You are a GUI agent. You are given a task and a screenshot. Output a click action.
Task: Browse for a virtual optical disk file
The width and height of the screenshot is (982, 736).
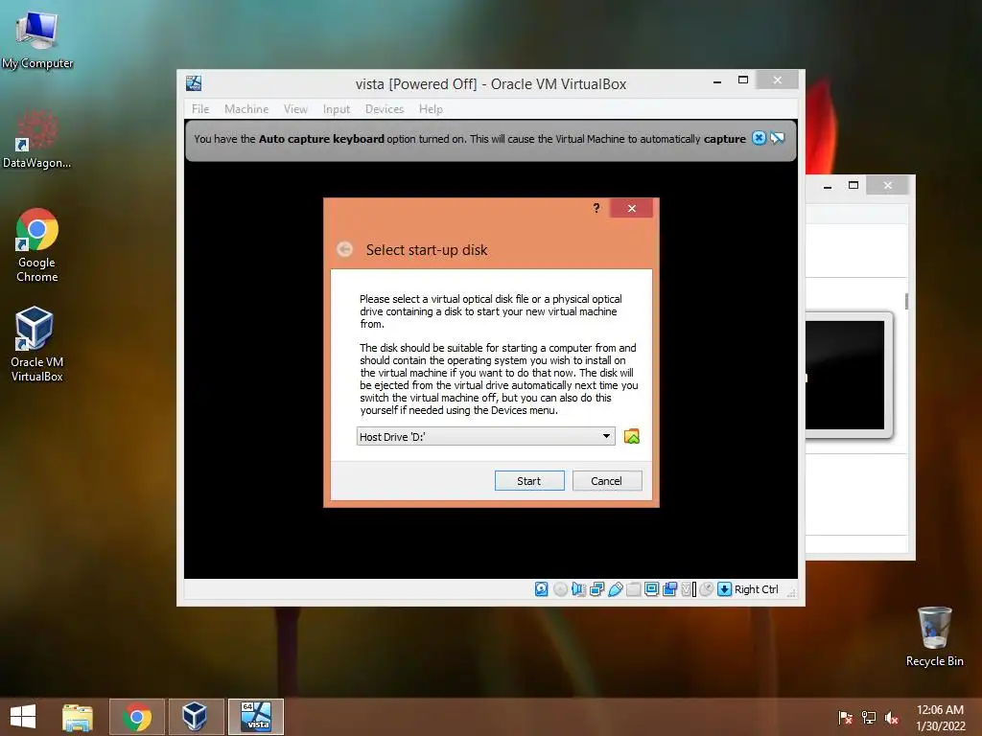631,436
